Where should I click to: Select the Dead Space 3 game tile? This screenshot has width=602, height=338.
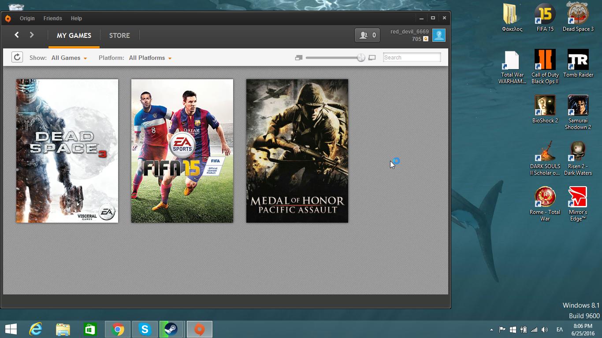[x=67, y=151]
